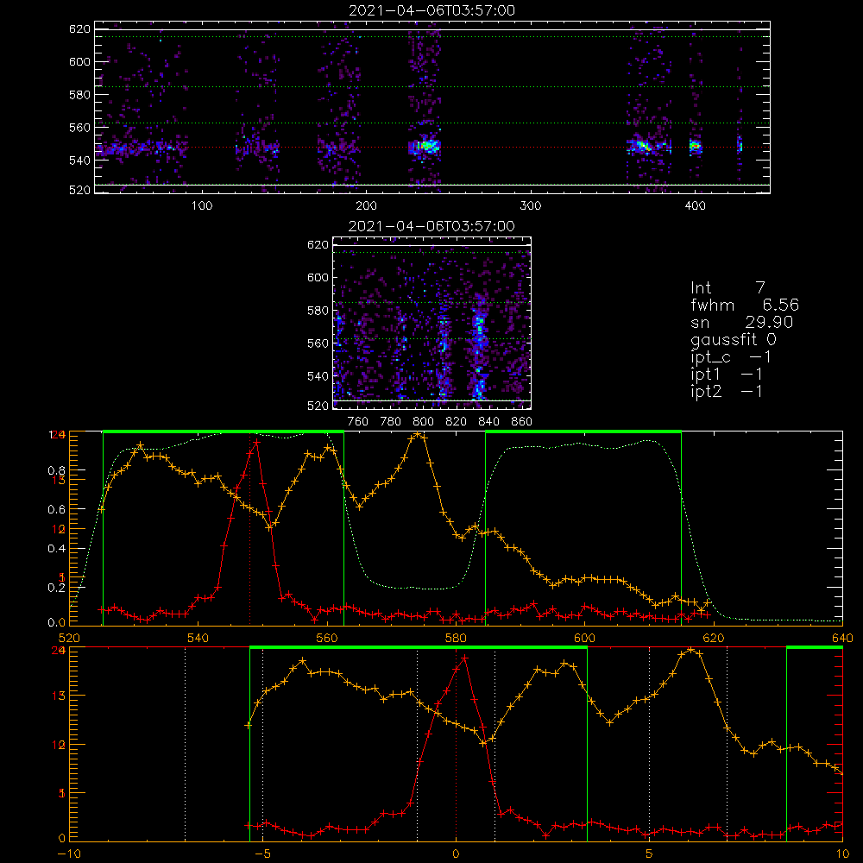
Task: Click x-axis tick label 0 of bottom plot
Action: click(456, 854)
